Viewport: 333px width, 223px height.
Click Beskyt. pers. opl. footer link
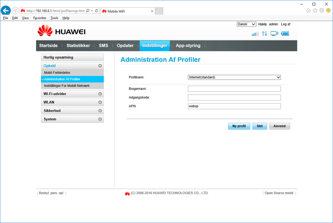point(51,193)
